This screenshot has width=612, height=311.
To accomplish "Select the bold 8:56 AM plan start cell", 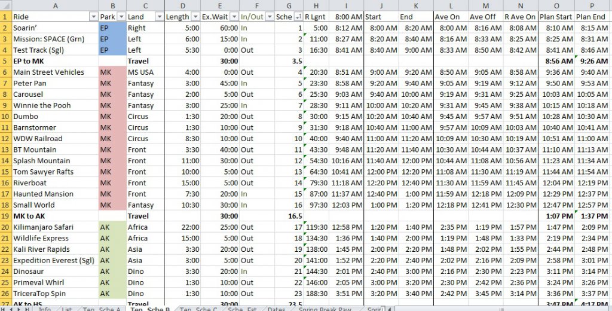I will pyautogui.click(x=556, y=61).
